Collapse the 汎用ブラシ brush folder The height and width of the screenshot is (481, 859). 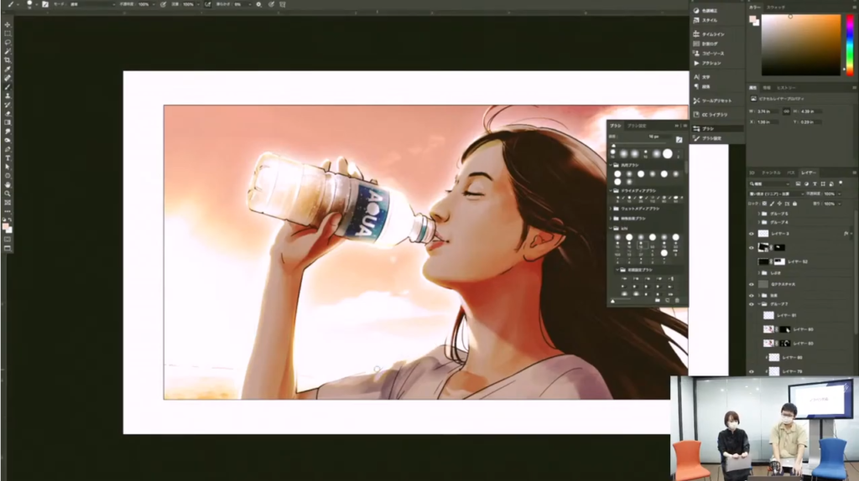(612, 165)
